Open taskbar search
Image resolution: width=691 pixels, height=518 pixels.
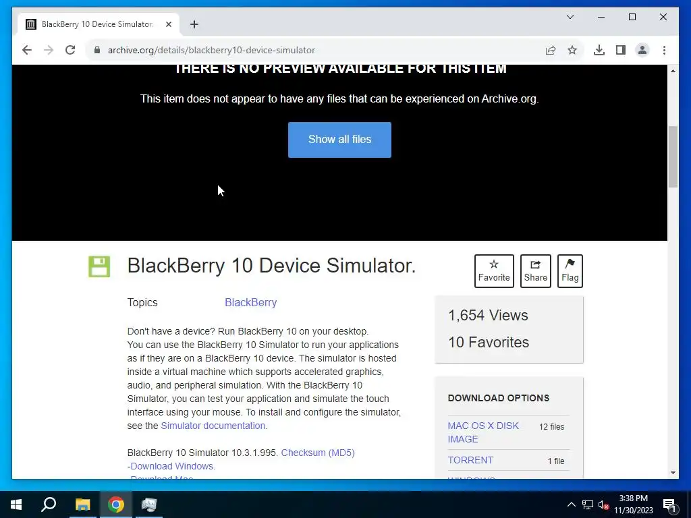pos(49,505)
